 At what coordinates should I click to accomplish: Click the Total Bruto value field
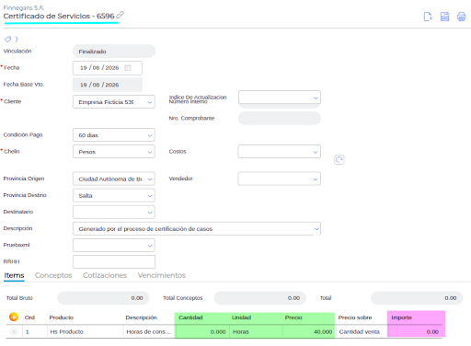103,298
